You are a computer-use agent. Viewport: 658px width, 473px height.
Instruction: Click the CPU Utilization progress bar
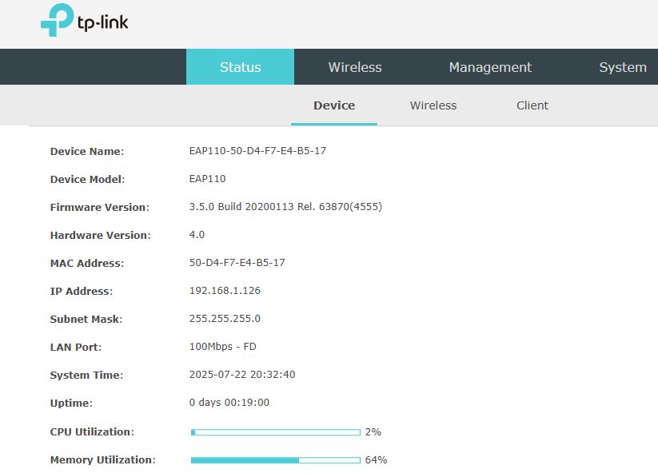[276, 432]
